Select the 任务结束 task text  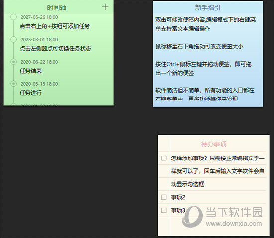31,71
